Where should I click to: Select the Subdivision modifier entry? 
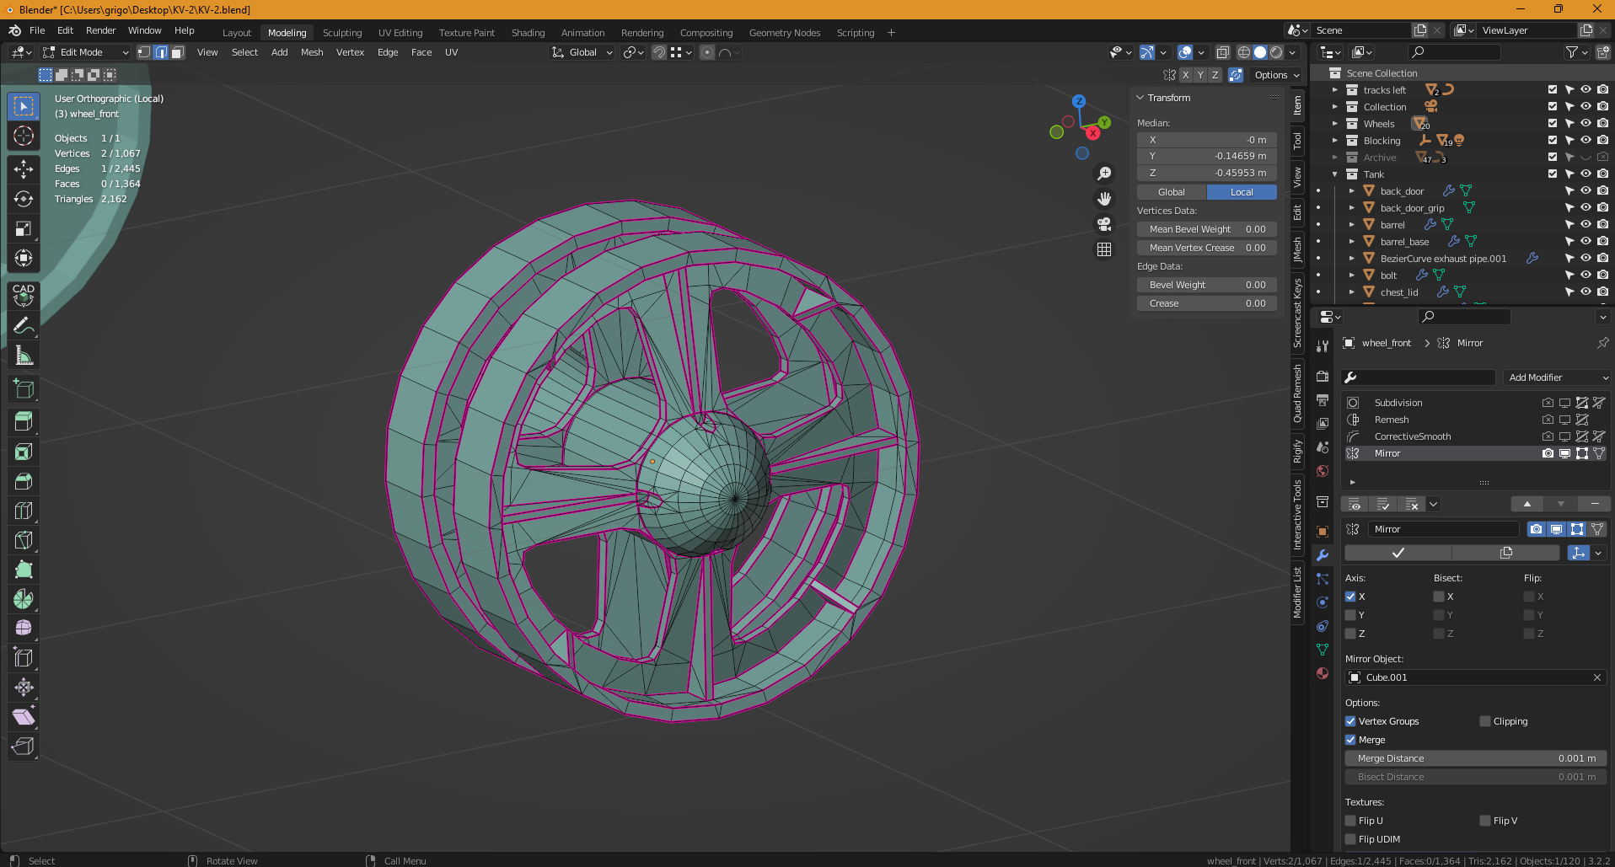(1398, 403)
